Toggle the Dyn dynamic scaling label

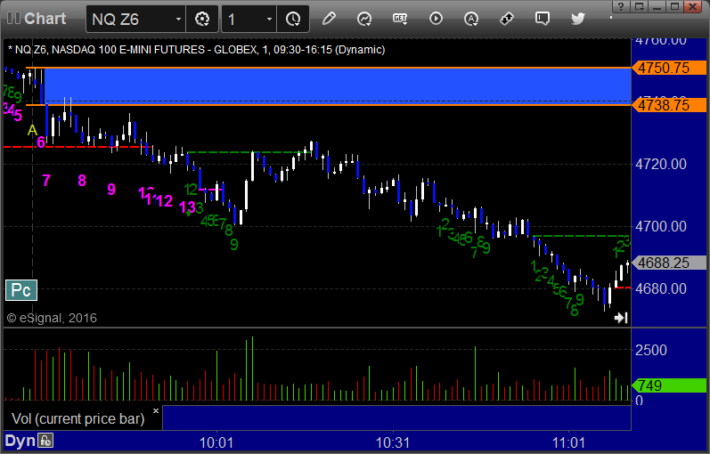[20, 441]
